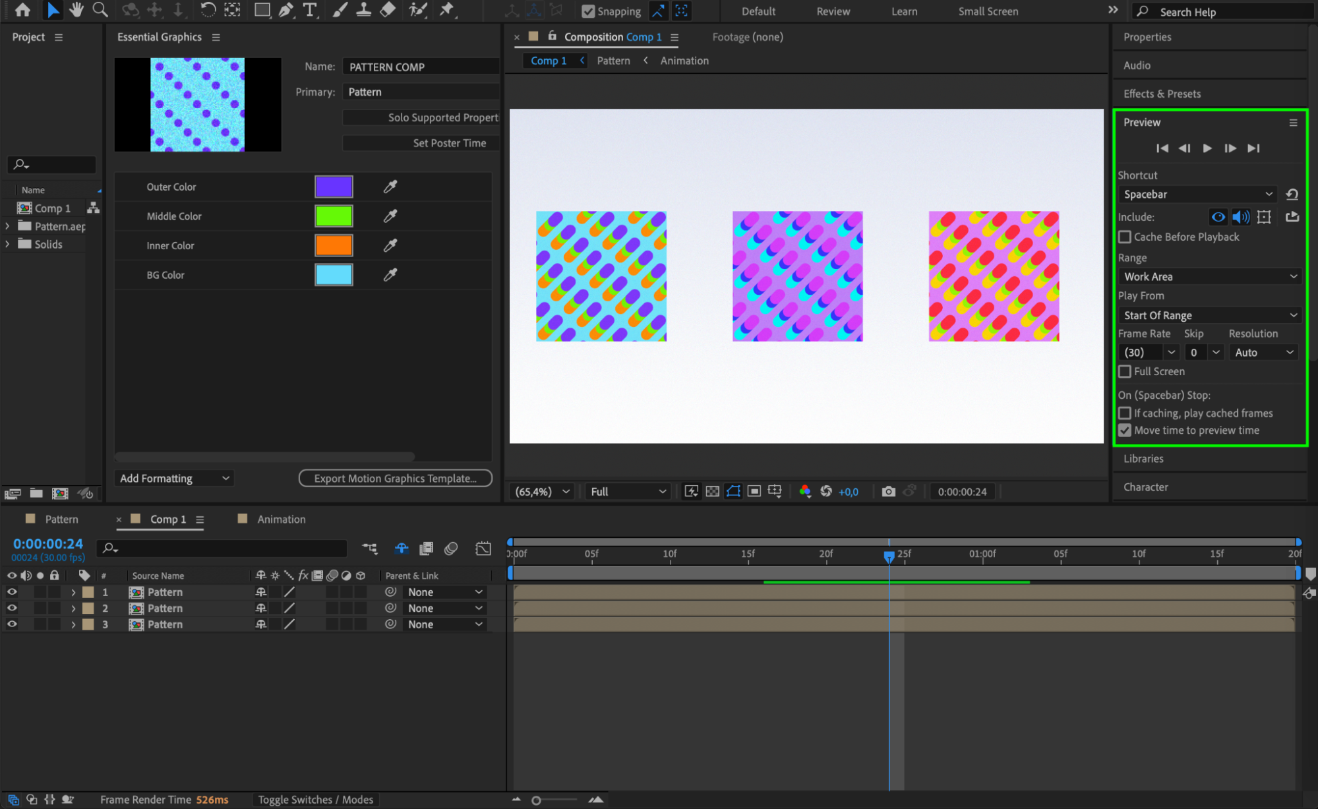Screen dimensions: 1318x809
Task: Open the Outer Color purple swatch
Action: [x=334, y=187]
